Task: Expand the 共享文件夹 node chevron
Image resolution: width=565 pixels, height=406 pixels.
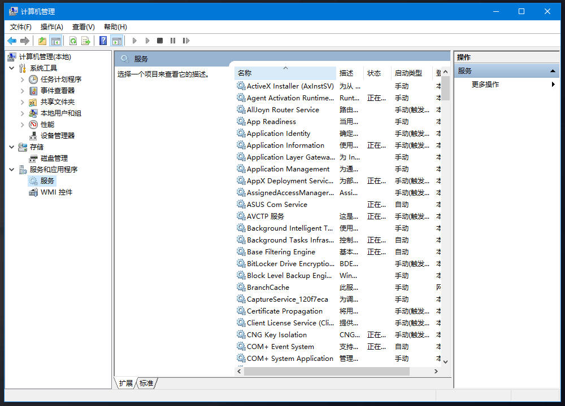Action: coord(23,102)
